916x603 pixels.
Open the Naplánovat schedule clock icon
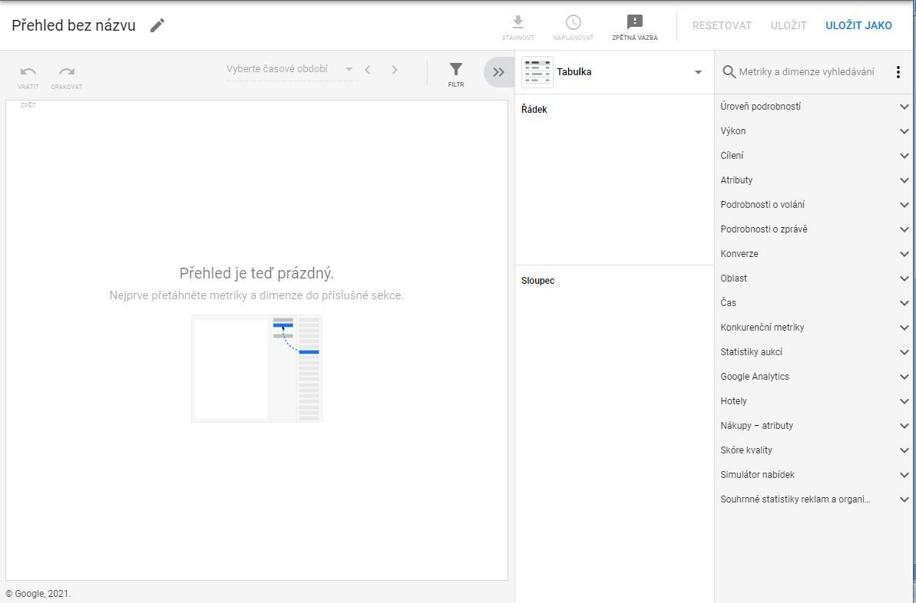coord(573,22)
